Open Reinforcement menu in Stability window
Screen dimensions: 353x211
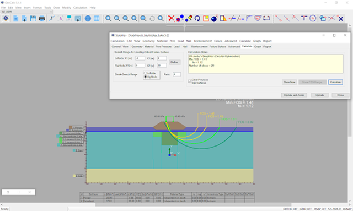click(202, 41)
